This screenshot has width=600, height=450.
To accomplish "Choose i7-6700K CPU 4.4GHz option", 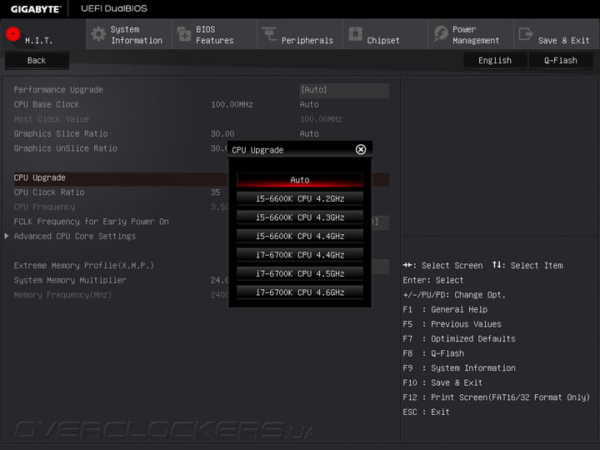I will click(x=300, y=255).
